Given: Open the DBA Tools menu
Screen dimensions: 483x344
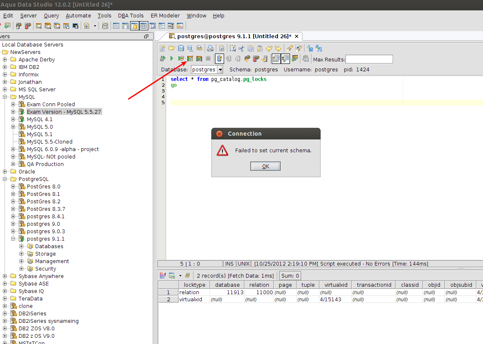Looking at the screenshot, I should point(130,15).
